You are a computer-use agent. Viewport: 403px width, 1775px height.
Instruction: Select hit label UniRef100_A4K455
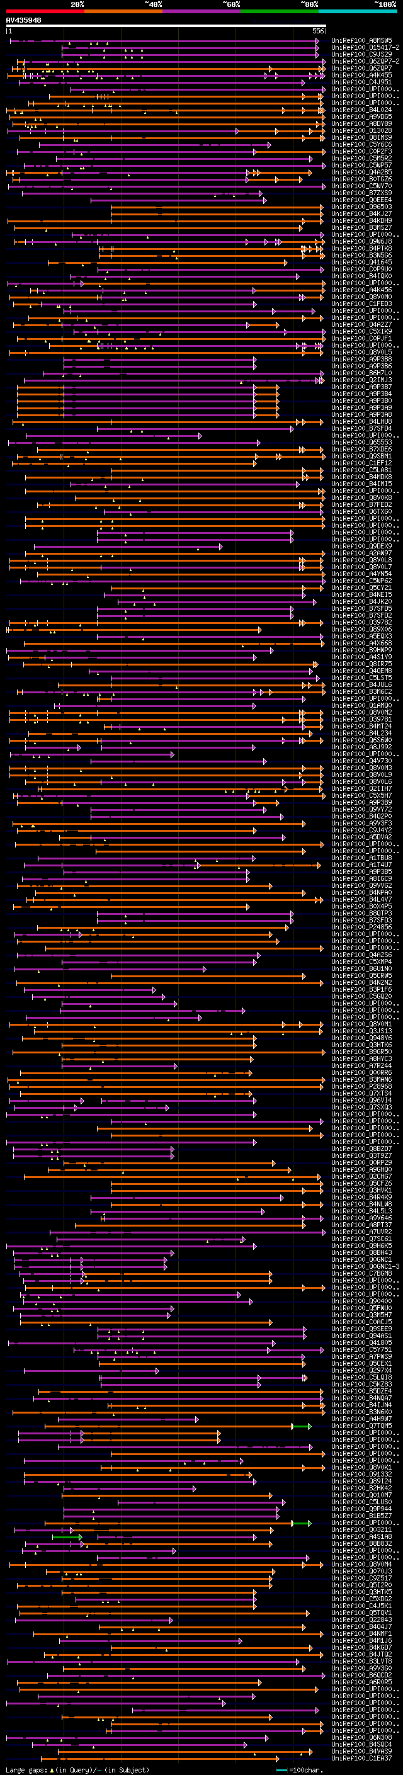[361, 75]
